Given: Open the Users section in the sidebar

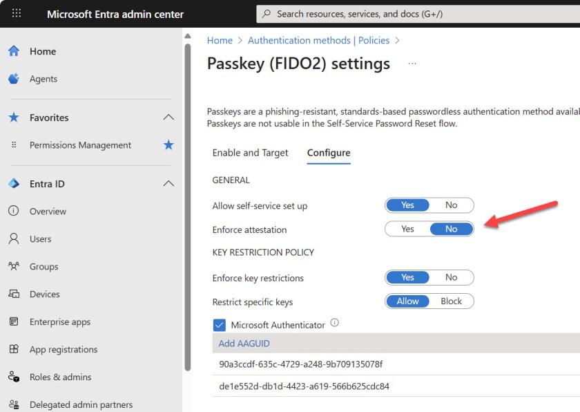Looking at the screenshot, I should pyautogui.click(x=39, y=238).
